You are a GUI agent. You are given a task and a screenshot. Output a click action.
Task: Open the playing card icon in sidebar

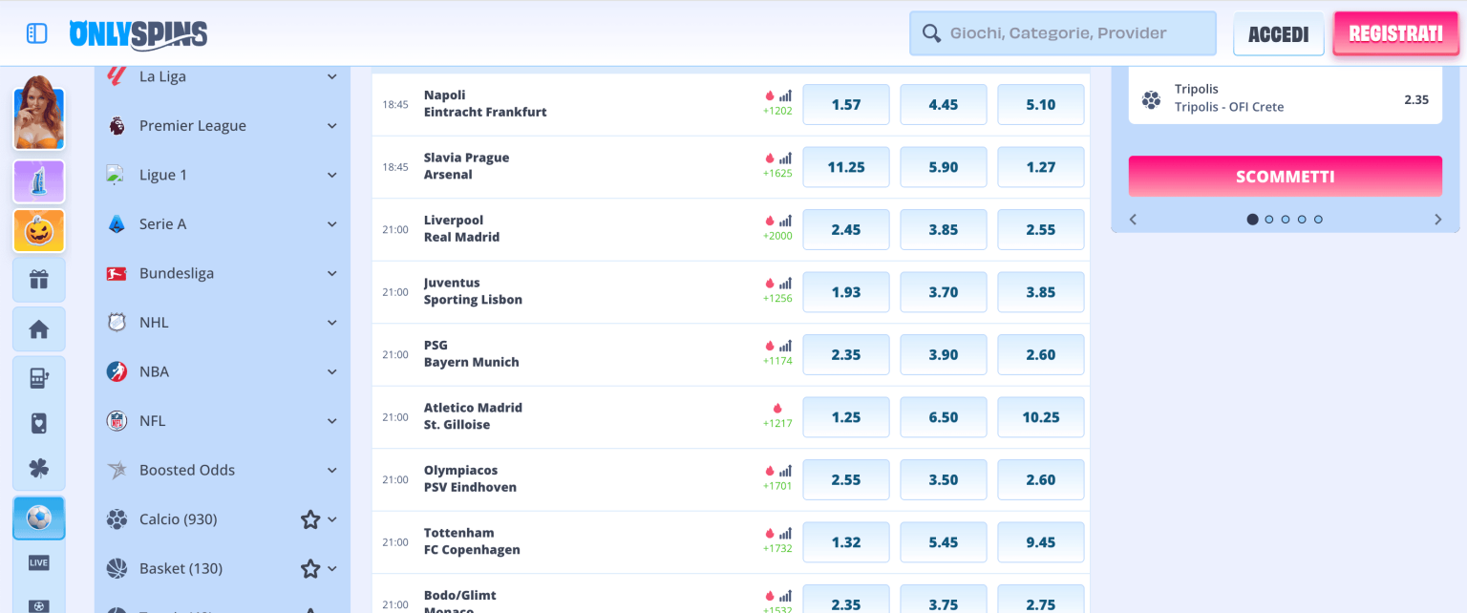(x=39, y=423)
